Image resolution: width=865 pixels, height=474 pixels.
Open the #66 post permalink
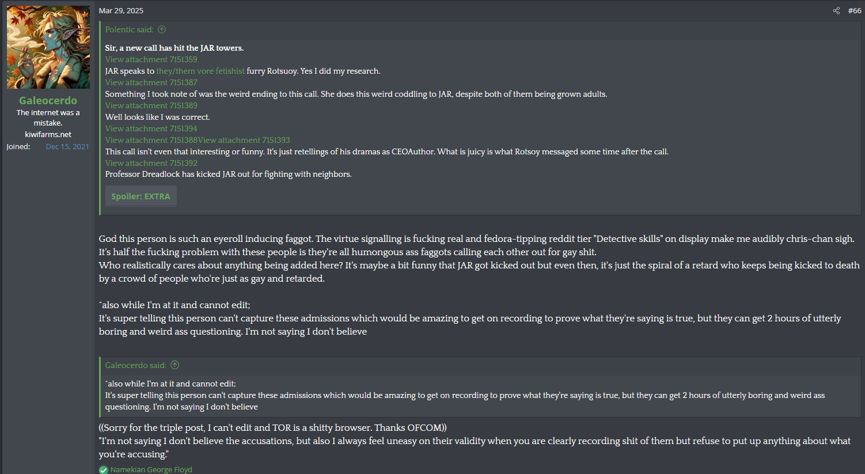[x=855, y=11]
